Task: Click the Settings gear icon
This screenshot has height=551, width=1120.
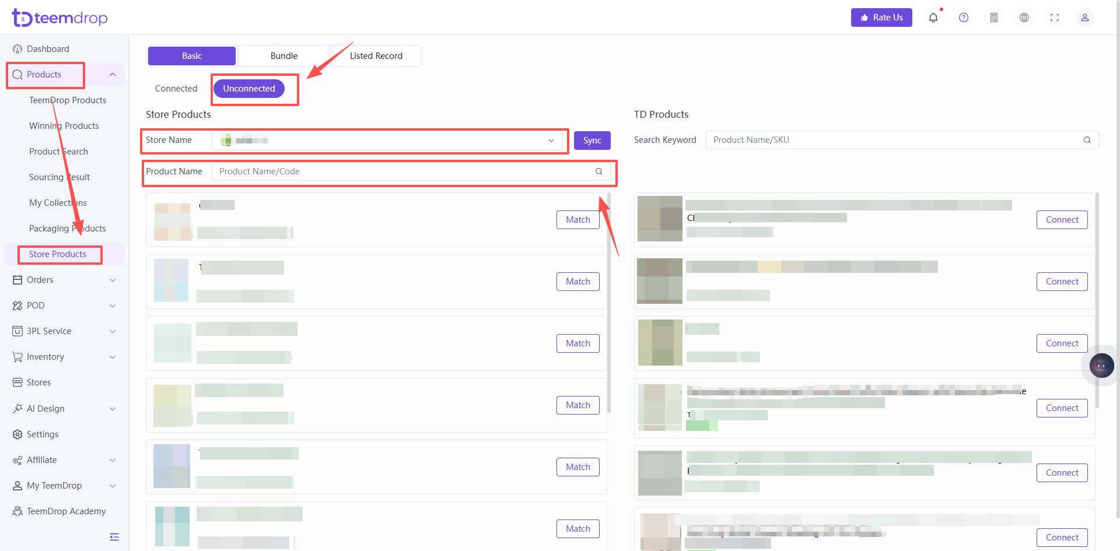Action: click(x=17, y=434)
